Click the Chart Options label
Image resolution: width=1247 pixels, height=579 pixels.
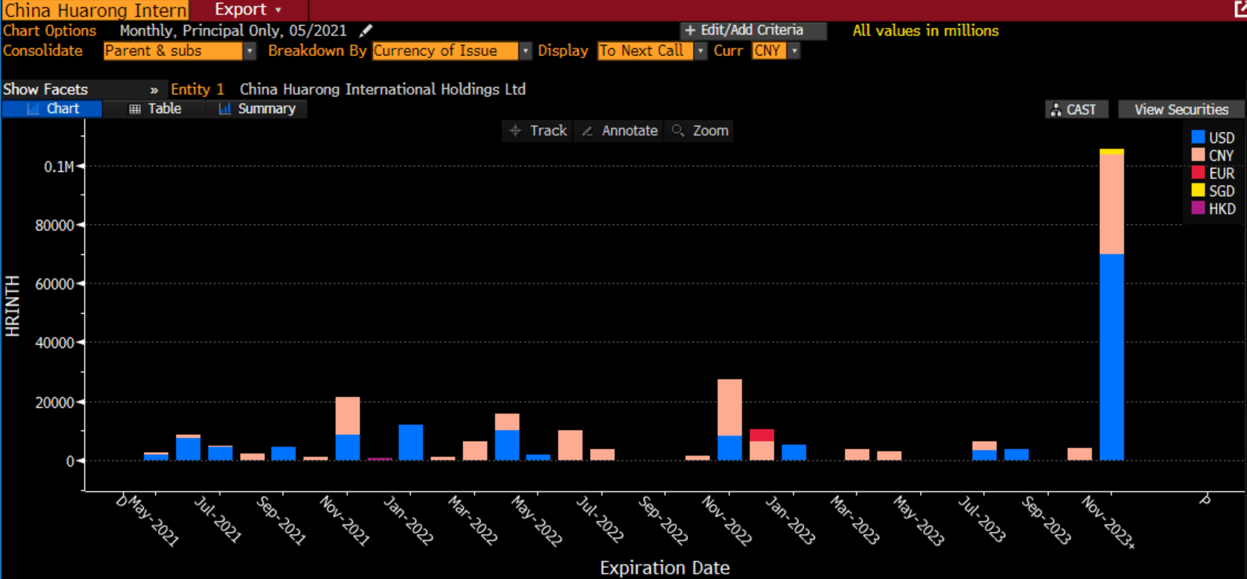[x=49, y=30]
